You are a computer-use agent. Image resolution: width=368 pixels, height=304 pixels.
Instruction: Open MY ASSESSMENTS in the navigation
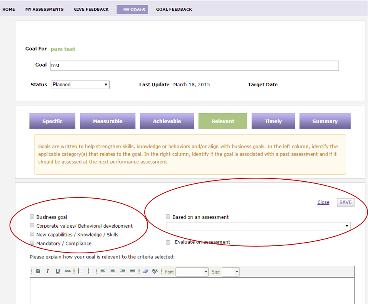[44, 9]
